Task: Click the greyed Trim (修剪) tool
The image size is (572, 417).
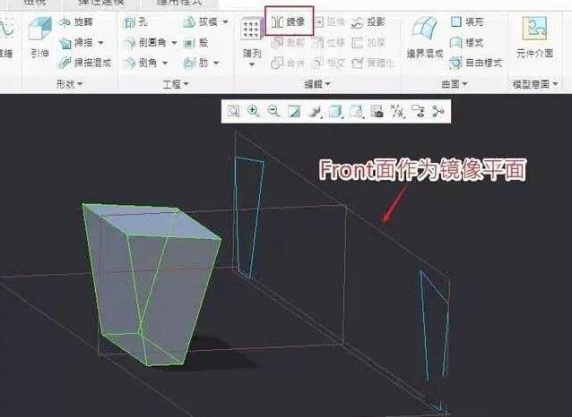Action: pos(288,43)
